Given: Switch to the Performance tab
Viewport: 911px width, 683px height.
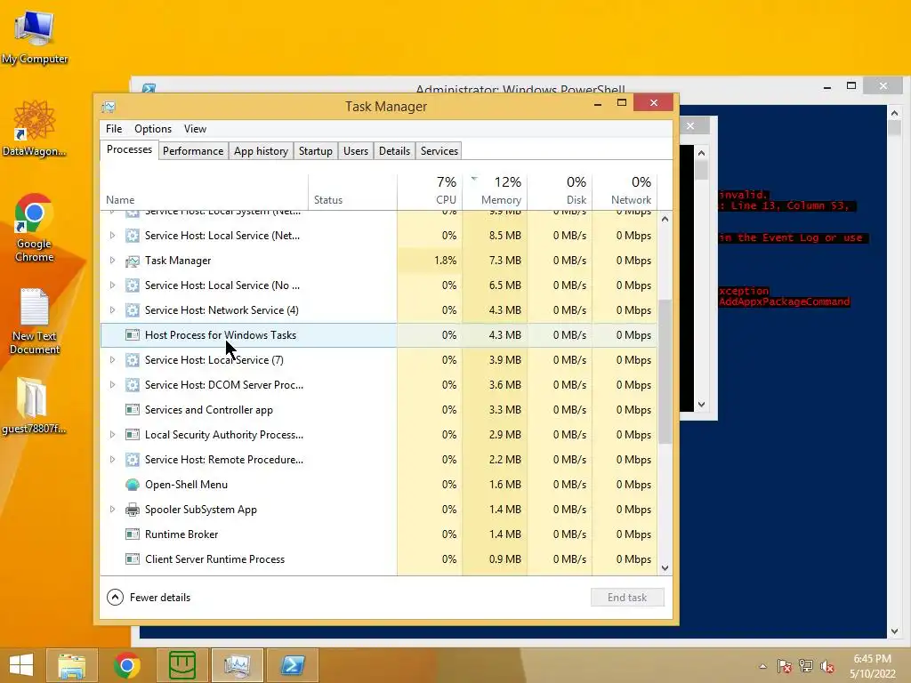Looking at the screenshot, I should coord(193,151).
